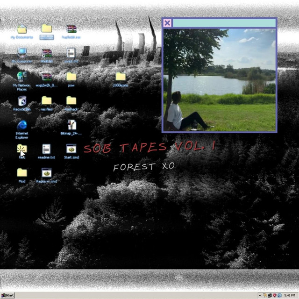Click the yellow tray icon
Image resolution: width=299 pixels, height=299 pixels.
pos(265,295)
